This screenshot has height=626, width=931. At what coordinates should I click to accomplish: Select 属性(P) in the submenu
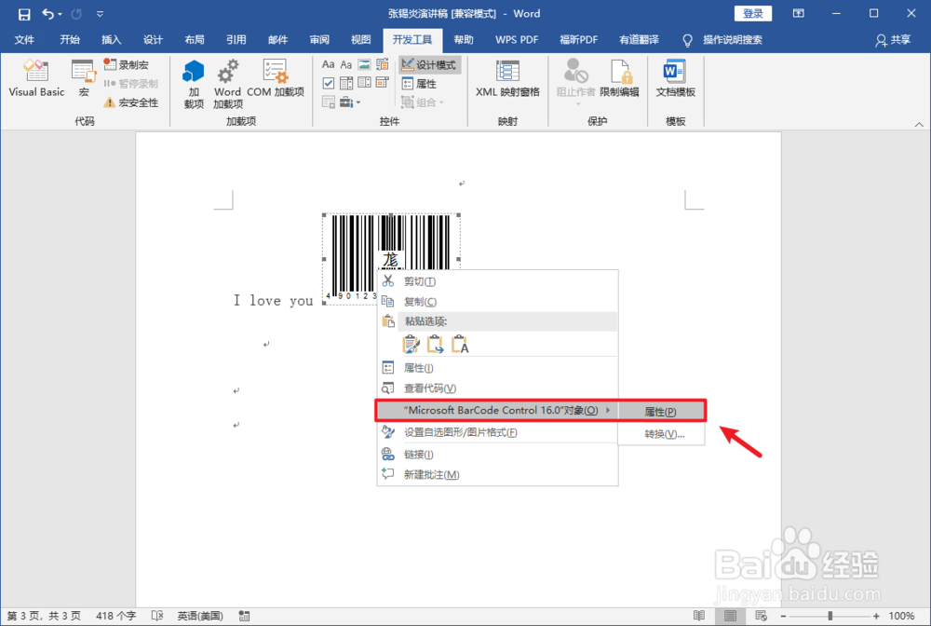pyautogui.click(x=661, y=412)
